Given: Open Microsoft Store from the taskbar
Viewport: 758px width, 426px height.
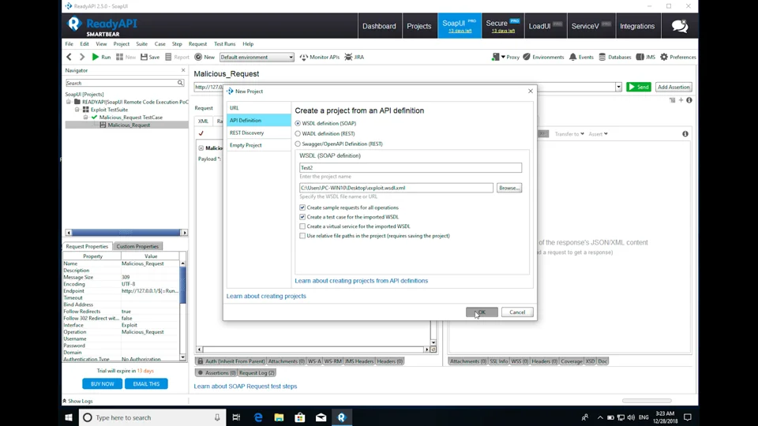Looking at the screenshot, I should [x=300, y=417].
